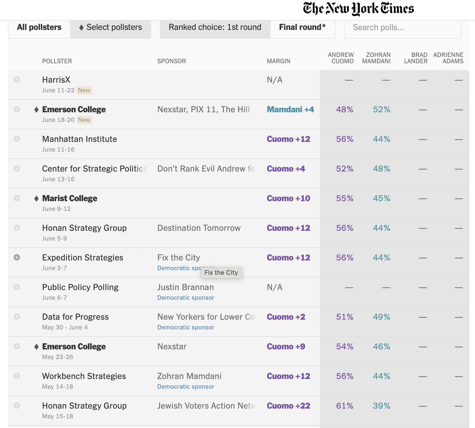The height and width of the screenshot is (428, 475).
Task: Click the 52% Mamdani value in Emerson row
Action: tap(382, 109)
